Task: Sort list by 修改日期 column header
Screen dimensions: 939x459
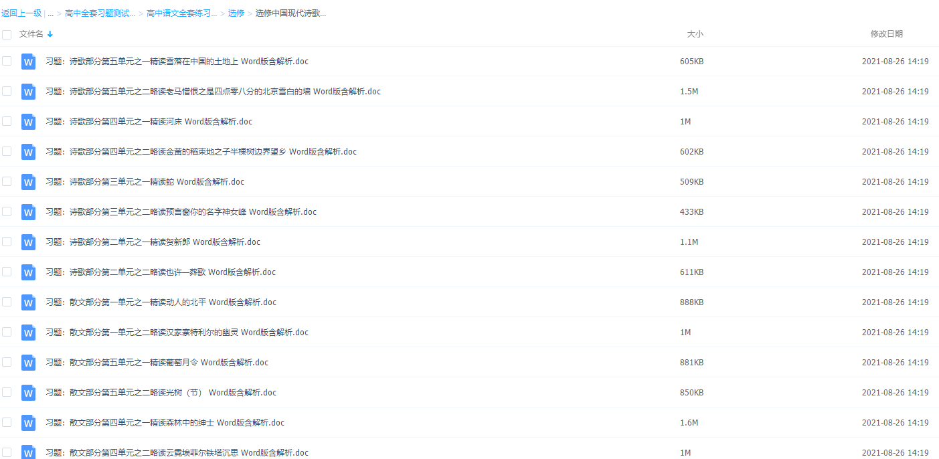Action: click(886, 34)
